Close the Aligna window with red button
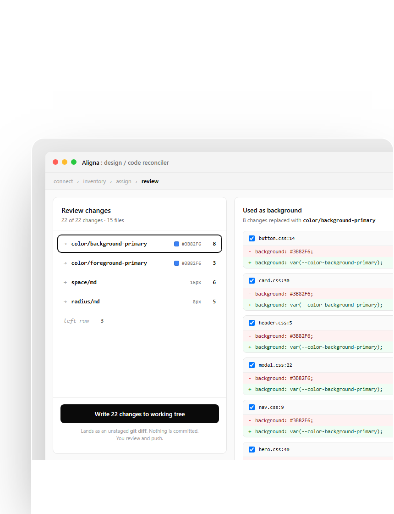The image size is (394, 514). (55, 162)
